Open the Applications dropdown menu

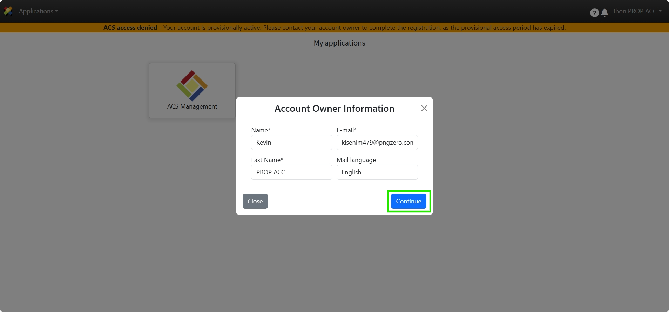point(38,11)
